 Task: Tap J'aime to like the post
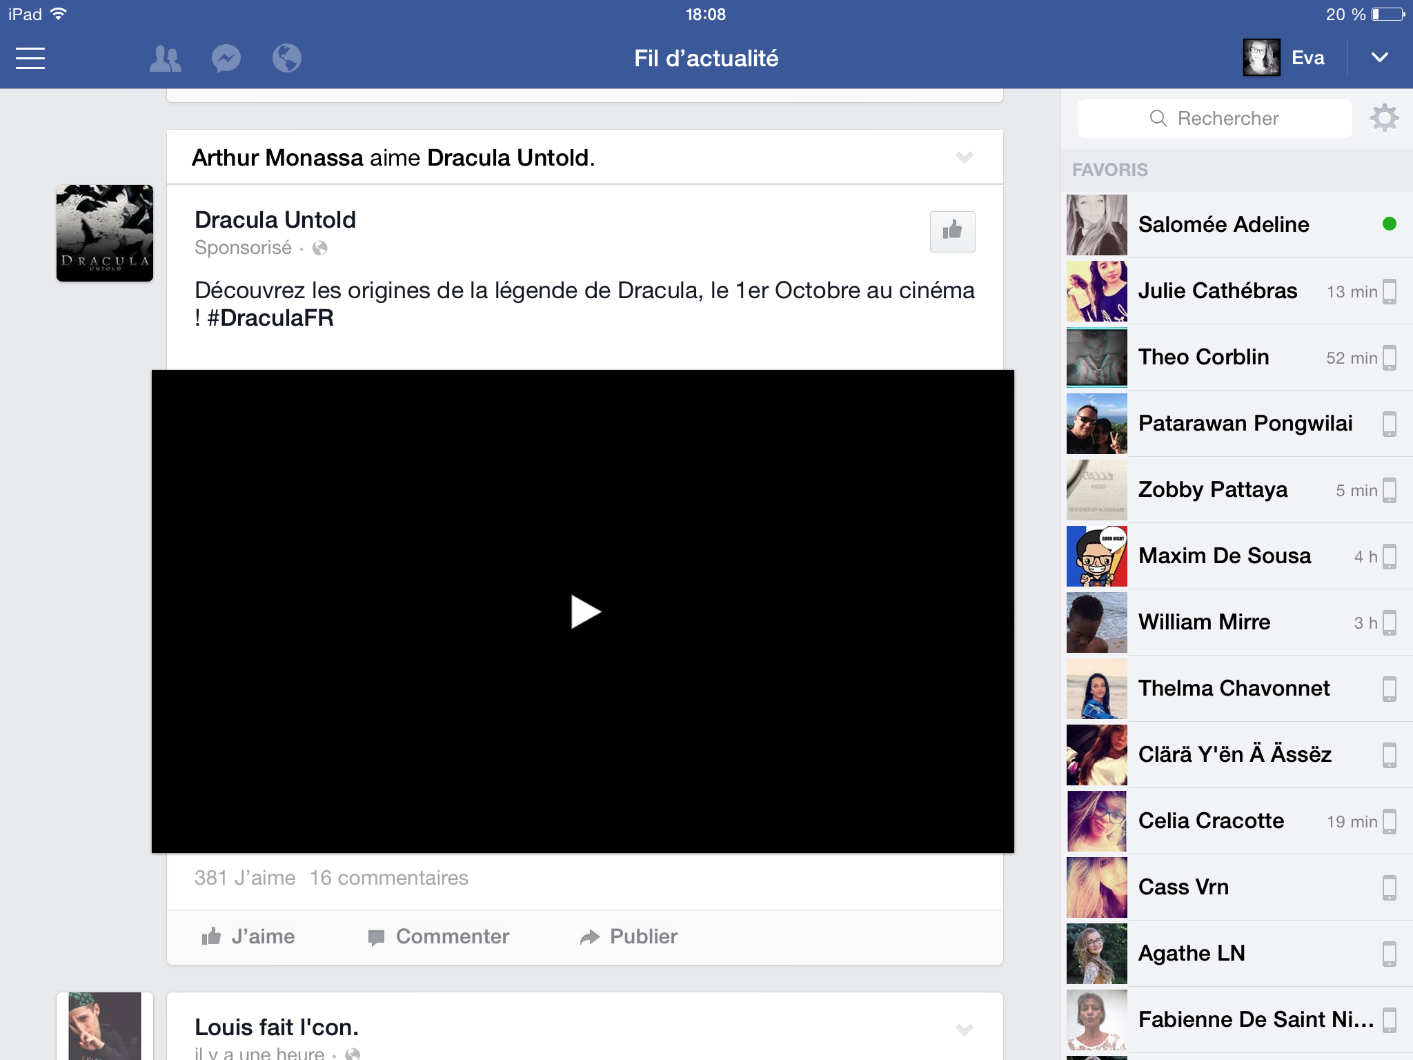(248, 936)
